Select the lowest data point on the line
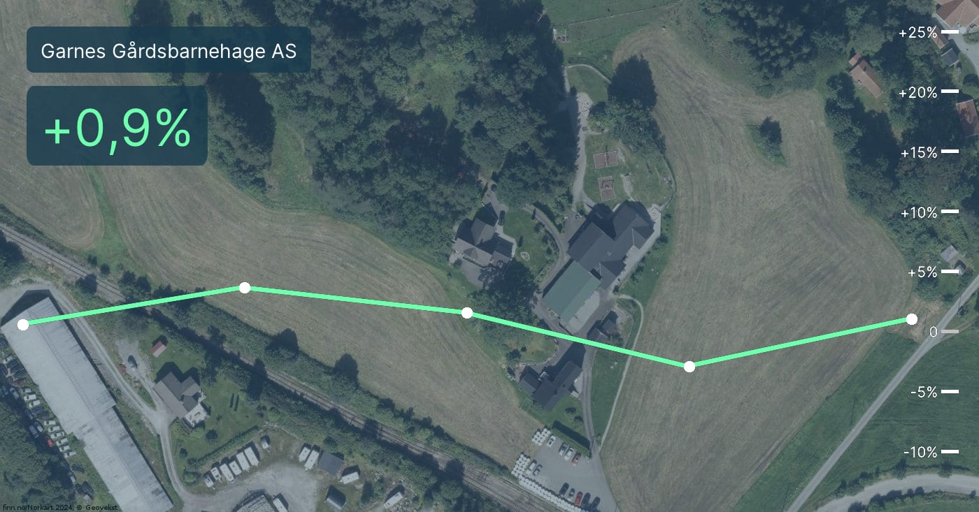The height and width of the screenshot is (512, 979). pyautogui.click(x=689, y=366)
